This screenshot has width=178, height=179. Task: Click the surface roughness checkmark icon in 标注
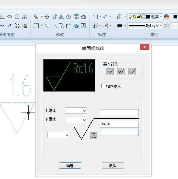pyautogui.click(x=105, y=17)
